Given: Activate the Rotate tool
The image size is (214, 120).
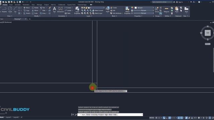Looking at the screenshot, I should 35,8.
